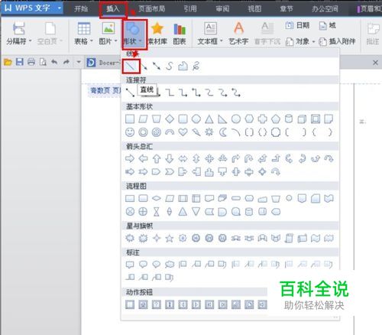This screenshot has height=335, width=382.
Task: Click the 插入附件 insert attachment button
Action: 337,41
